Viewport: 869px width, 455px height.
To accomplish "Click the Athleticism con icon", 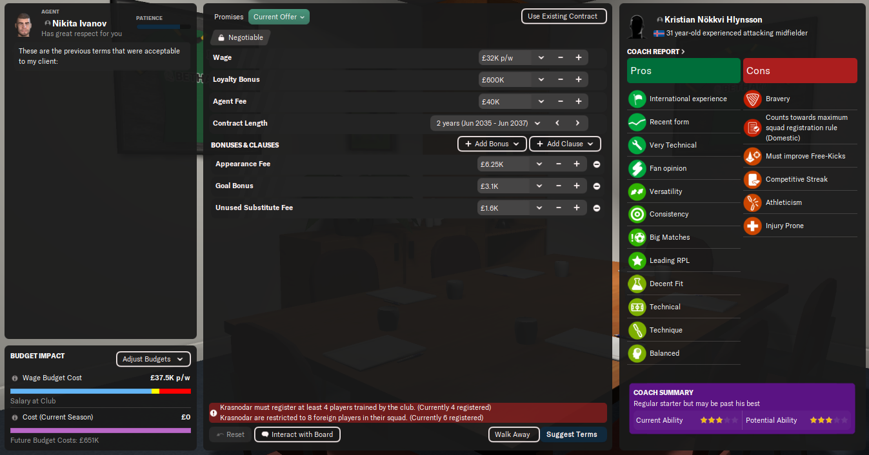I will tap(753, 202).
